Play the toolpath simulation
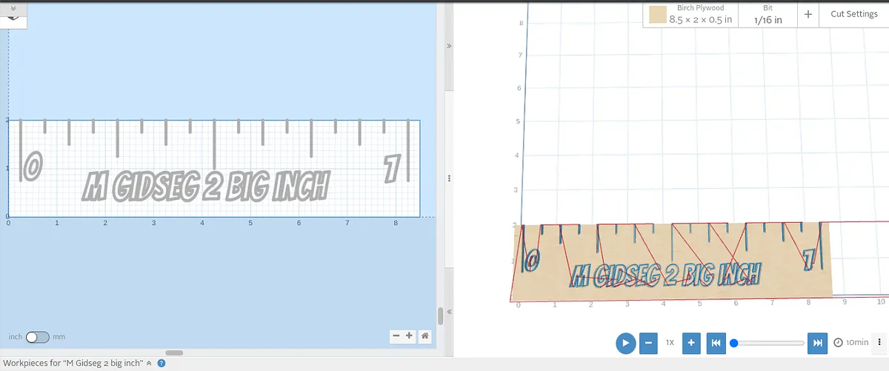Image resolution: width=889 pixels, height=371 pixels. (x=626, y=343)
